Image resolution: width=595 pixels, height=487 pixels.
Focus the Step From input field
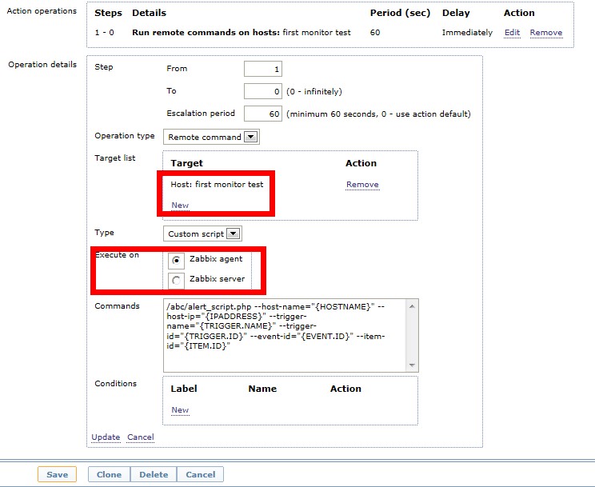[x=263, y=69]
